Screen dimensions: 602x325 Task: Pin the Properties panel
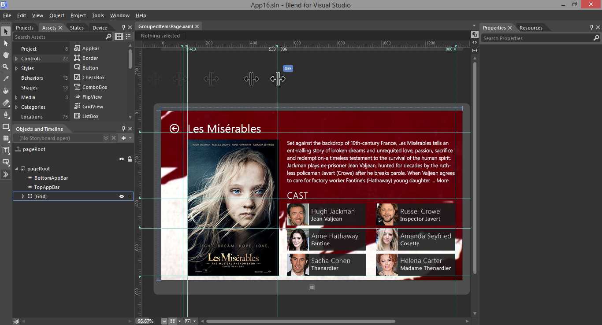point(591,27)
